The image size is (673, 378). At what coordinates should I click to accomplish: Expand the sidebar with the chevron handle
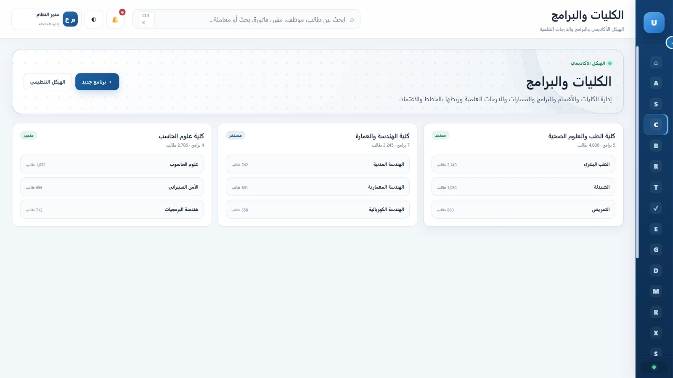coord(670,43)
